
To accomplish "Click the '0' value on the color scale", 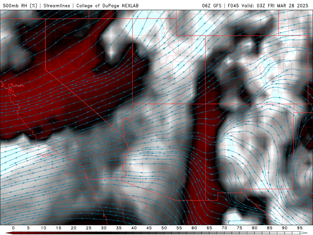I will [x=13, y=228].
